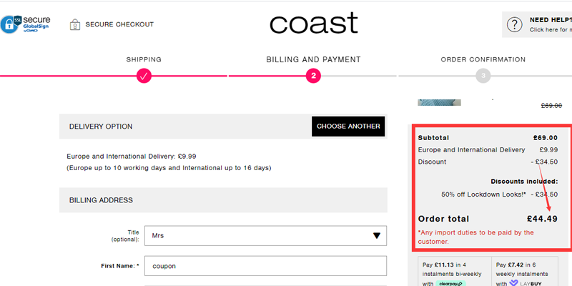Viewport: 572px width, 286px height.
Task: Click the import duties notice text
Action: pyautogui.click(x=475, y=237)
